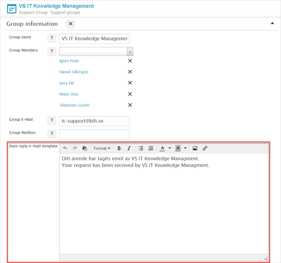Remove Milan Orac from group members
This screenshot has width=281, height=263.
click(x=130, y=94)
